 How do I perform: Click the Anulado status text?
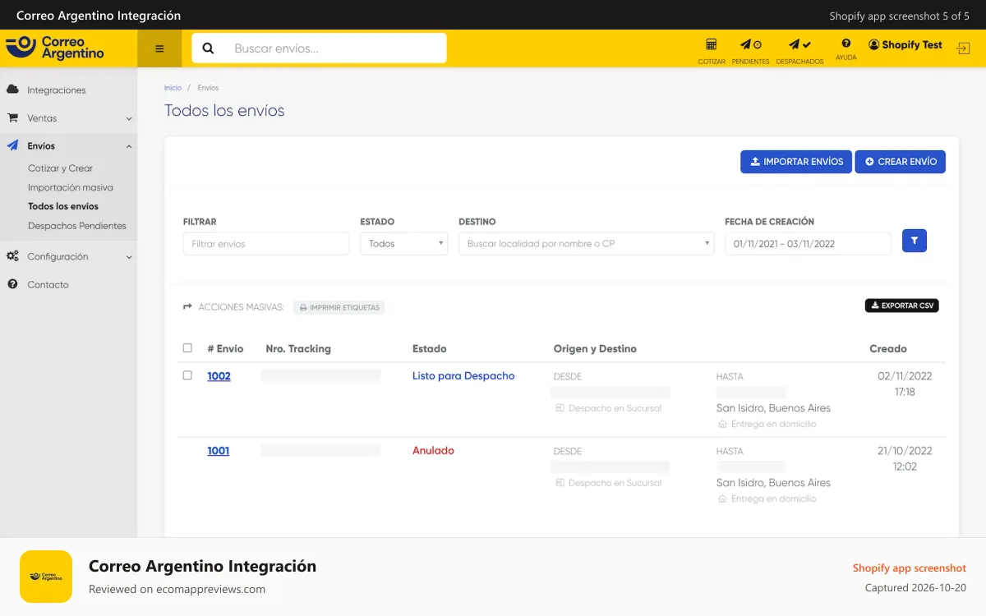click(433, 451)
